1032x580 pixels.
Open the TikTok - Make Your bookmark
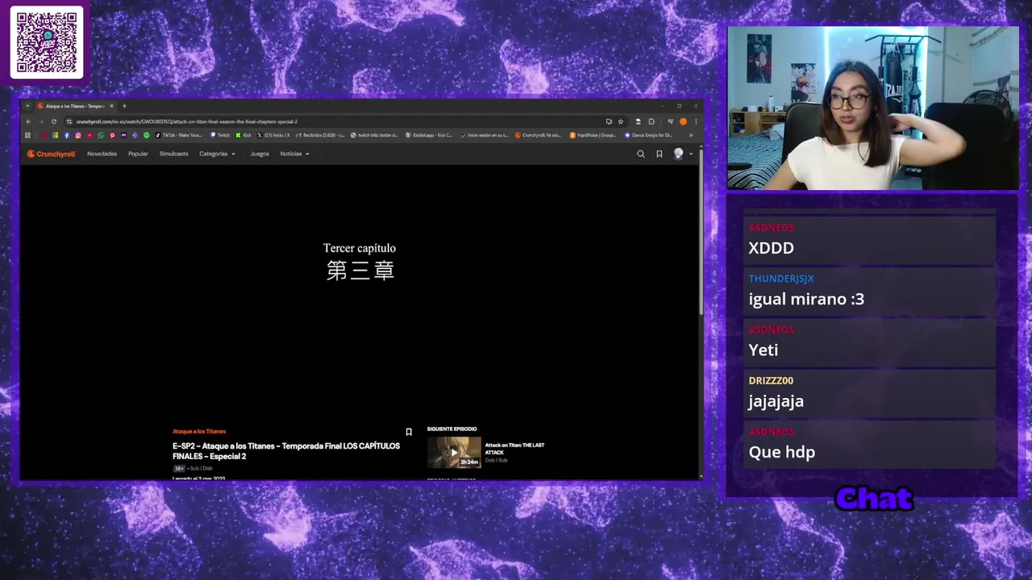179,135
